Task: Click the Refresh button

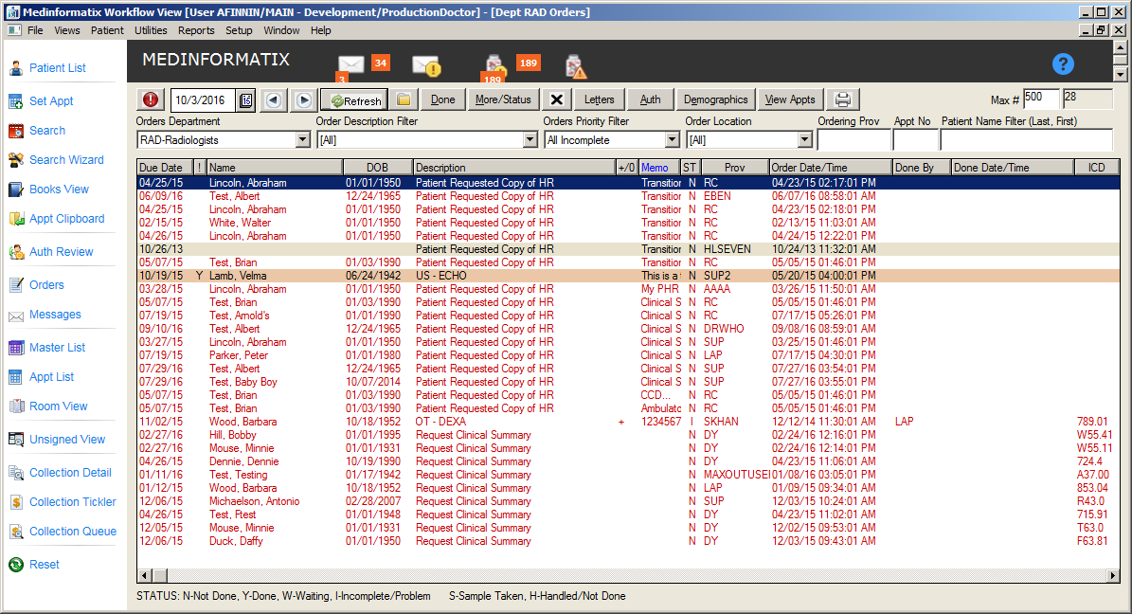Action: pyautogui.click(x=354, y=99)
